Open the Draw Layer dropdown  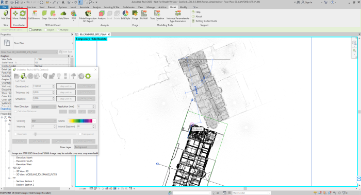(86, 147)
